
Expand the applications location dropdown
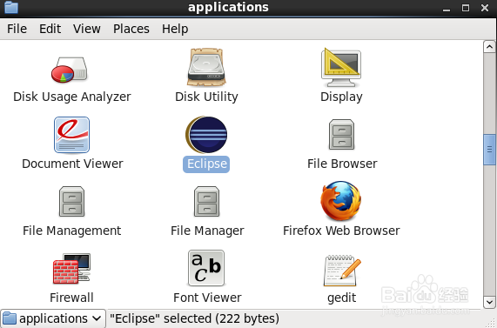point(52,318)
